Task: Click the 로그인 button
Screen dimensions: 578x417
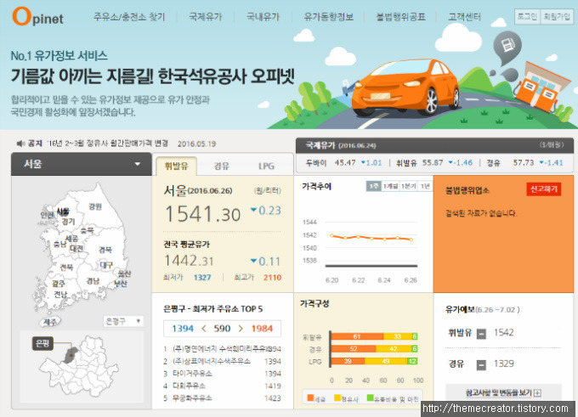Action: click(527, 17)
